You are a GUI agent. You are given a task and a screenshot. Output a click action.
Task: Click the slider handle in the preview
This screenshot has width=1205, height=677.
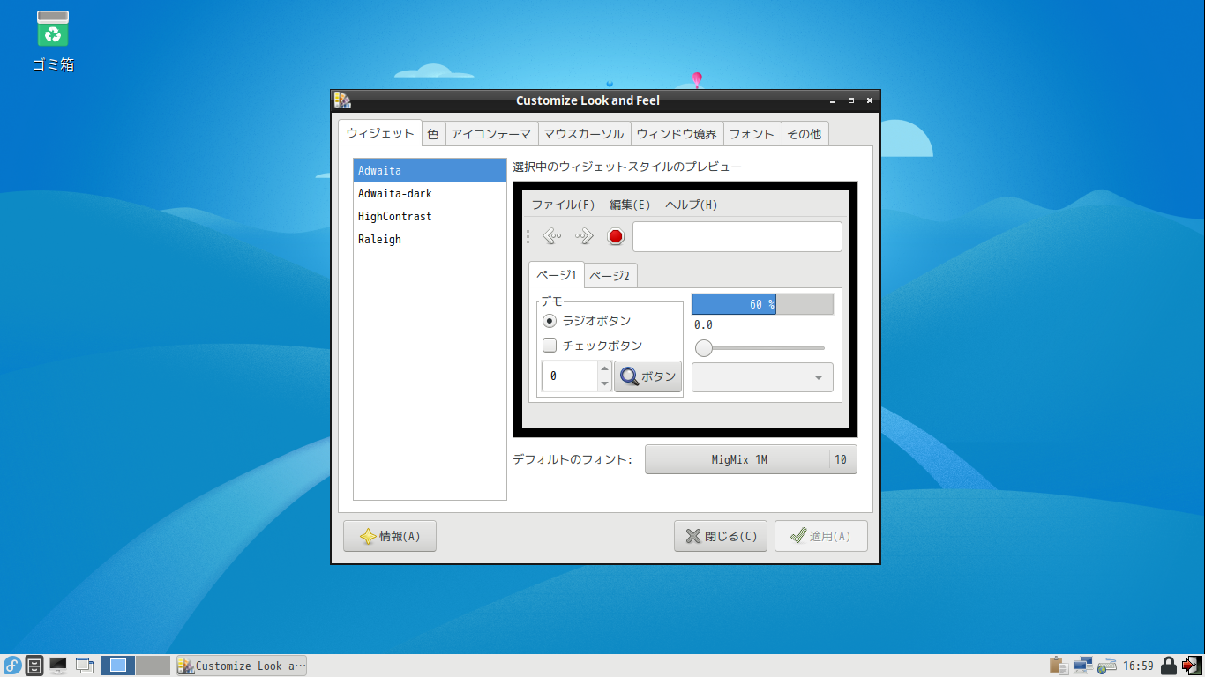pyautogui.click(x=704, y=348)
